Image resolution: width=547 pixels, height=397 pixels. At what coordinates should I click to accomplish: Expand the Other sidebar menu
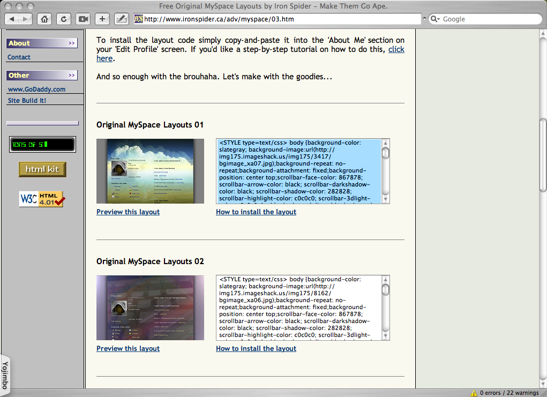pyautogui.click(x=42, y=76)
